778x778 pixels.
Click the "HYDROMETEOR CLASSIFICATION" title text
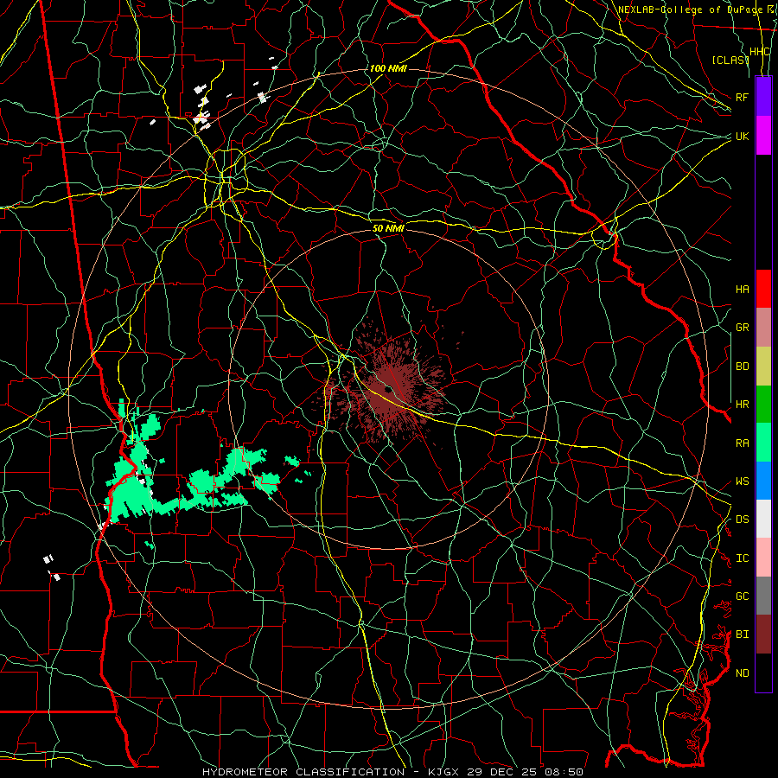coord(303,772)
